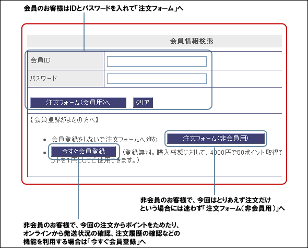Click the 登録無料 points description text

click(167, 156)
